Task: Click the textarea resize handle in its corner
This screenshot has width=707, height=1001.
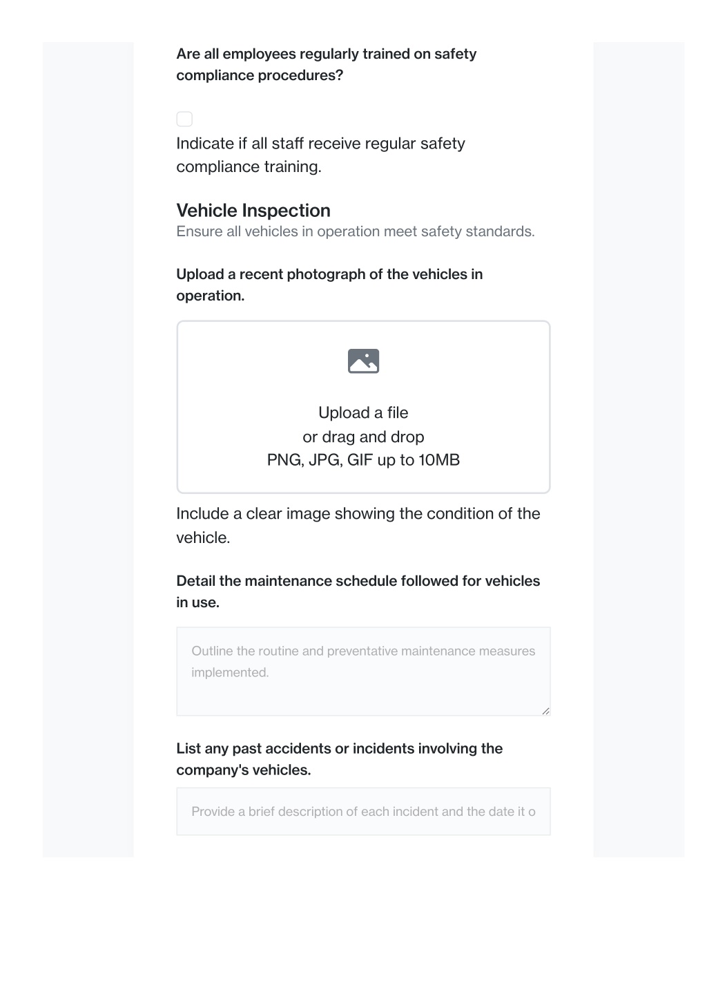Action: pos(545,711)
